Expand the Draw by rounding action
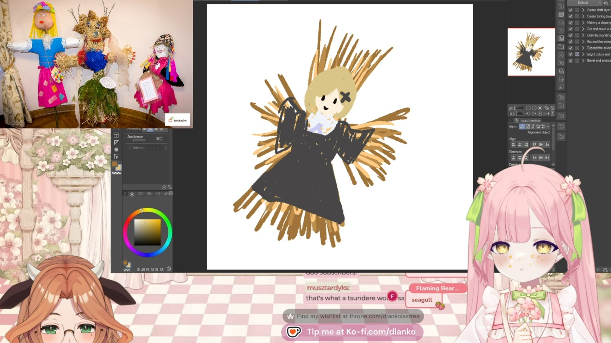The height and width of the screenshot is (343, 611). pyautogui.click(x=583, y=35)
